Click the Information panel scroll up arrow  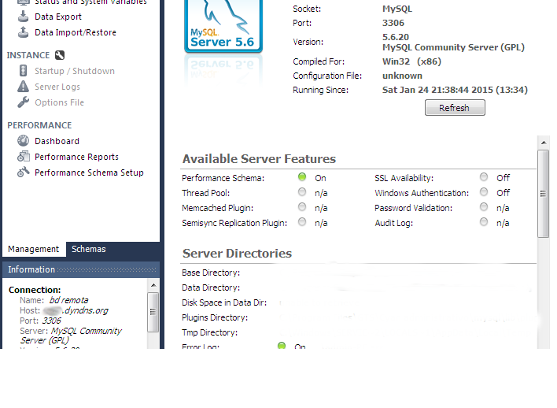pyautogui.click(x=153, y=285)
